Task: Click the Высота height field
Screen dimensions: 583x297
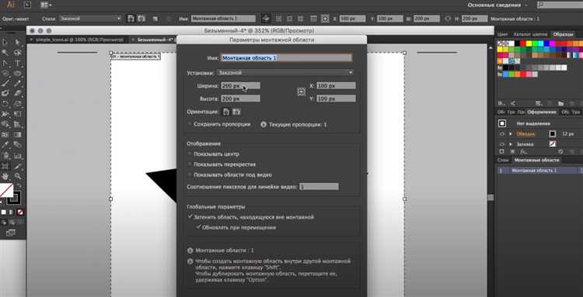Action: (x=240, y=98)
